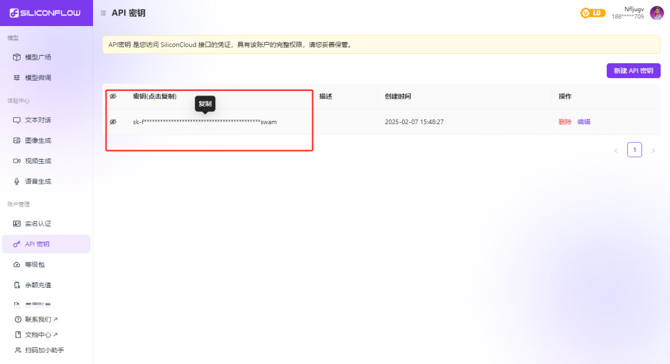
Task: Go to previous page arrow
Action: tap(616, 151)
